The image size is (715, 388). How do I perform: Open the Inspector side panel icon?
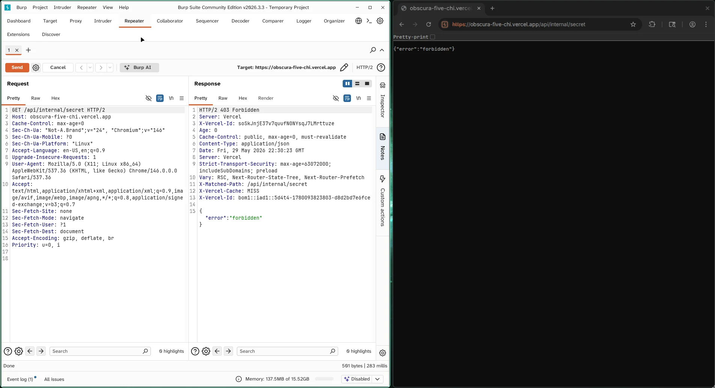(382, 85)
